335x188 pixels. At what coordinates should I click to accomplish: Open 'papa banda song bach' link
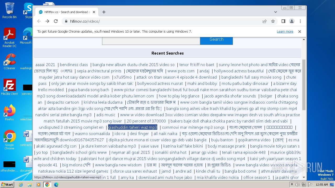[x=89, y=90]
